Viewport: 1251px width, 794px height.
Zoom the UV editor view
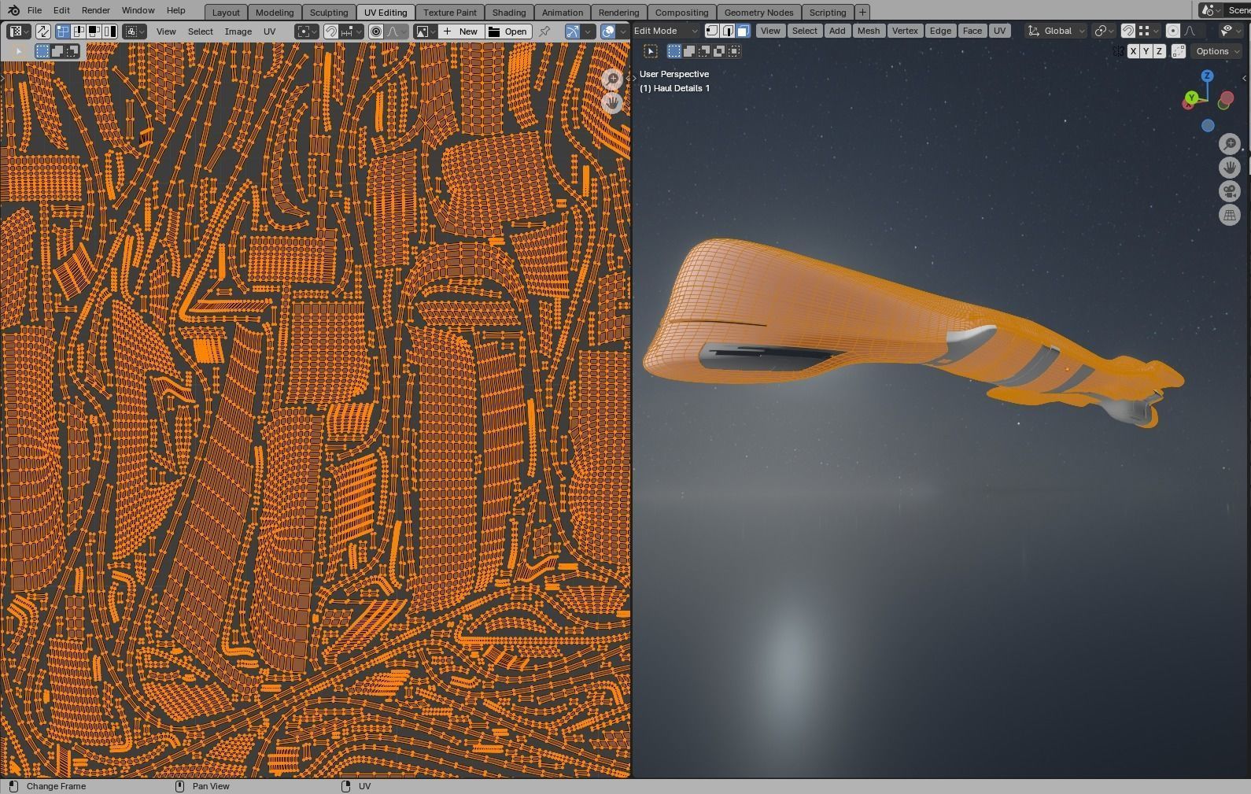pyautogui.click(x=611, y=79)
